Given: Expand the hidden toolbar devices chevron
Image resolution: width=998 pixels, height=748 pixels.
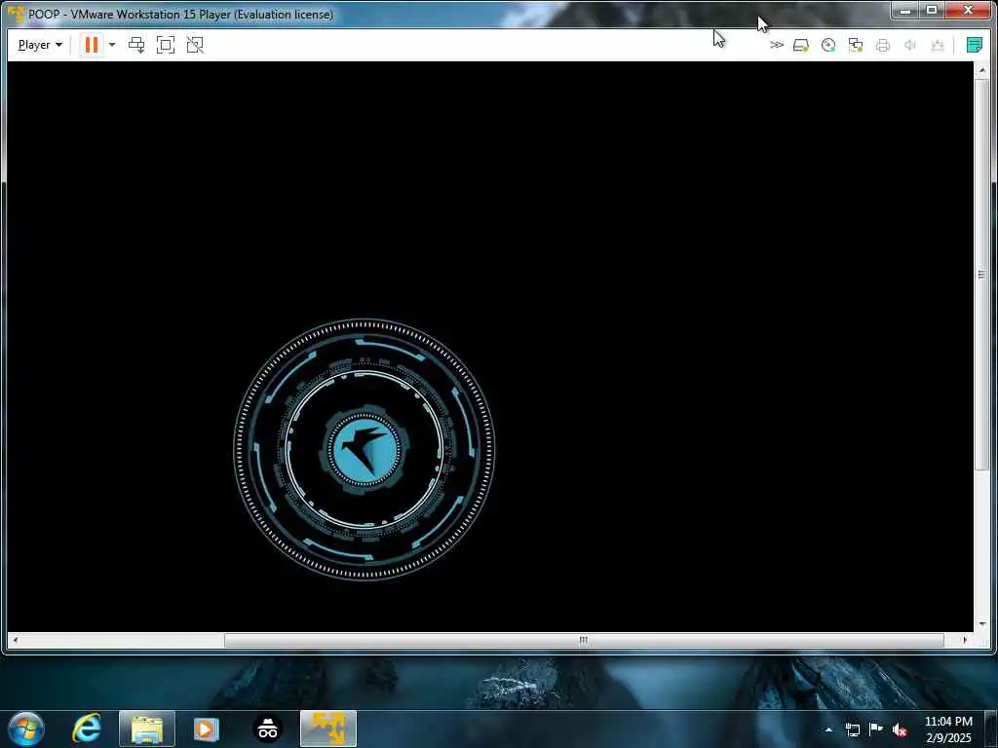Looking at the screenshot, I should tap(776, 45).
